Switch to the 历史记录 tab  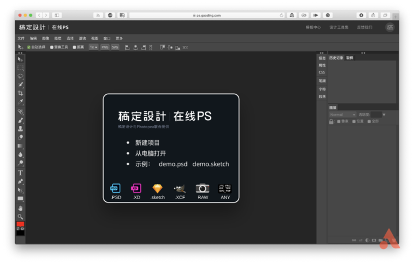pyautogui.click(x=336, y=58)
